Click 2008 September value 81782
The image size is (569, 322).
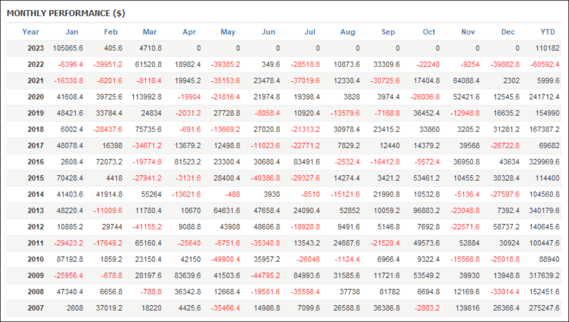click(x=390, y=292)
